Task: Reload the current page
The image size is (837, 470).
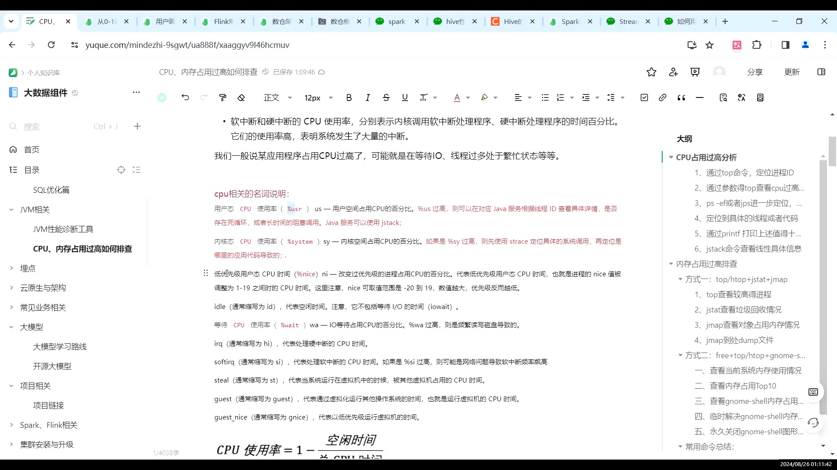Action: click(51, 45)
